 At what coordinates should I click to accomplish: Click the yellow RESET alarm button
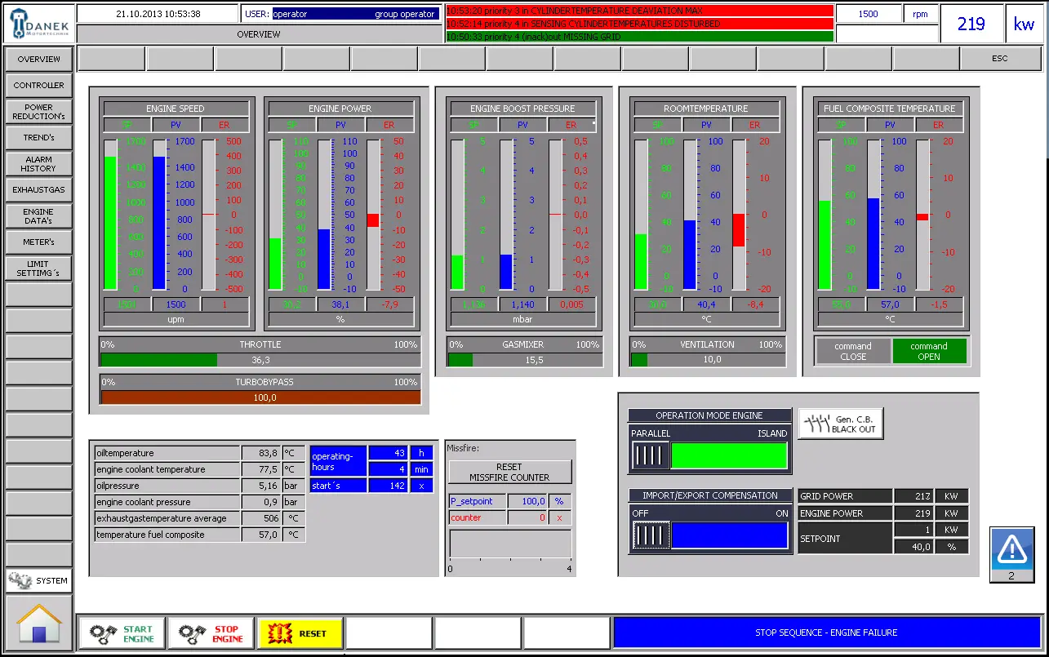300,633
